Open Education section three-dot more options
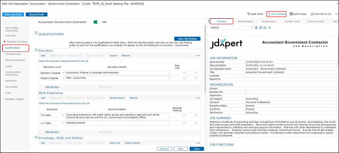Image resolution: width=339 pixels, height=153 pixels. point(198,56)
